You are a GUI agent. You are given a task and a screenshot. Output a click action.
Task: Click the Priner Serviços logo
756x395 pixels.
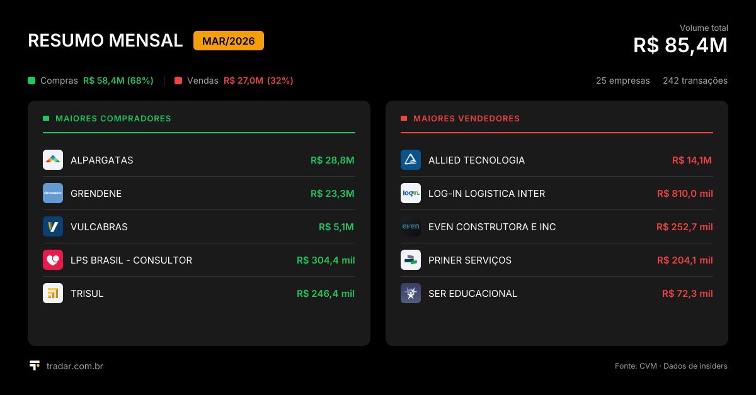(x=411, y=260)
